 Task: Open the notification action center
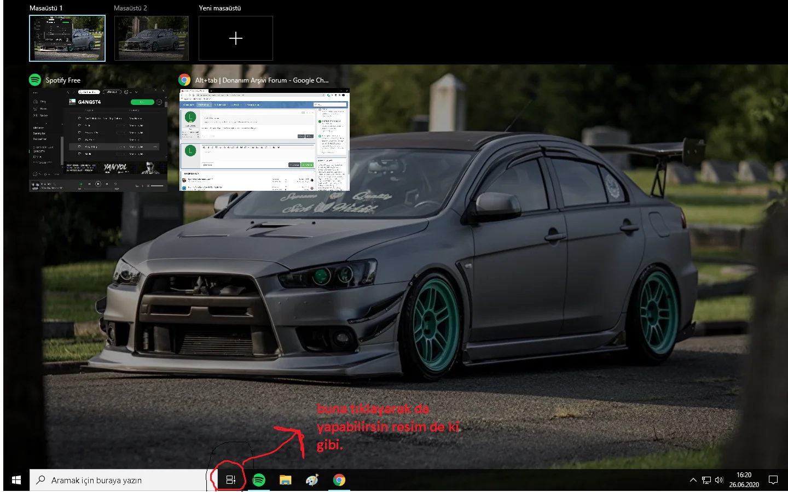(x=773, y=480)
